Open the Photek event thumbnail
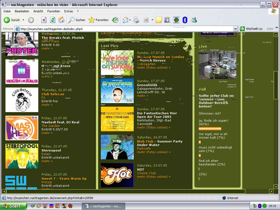Viewport: 280px width, 210px height. [x=22, y=44]
